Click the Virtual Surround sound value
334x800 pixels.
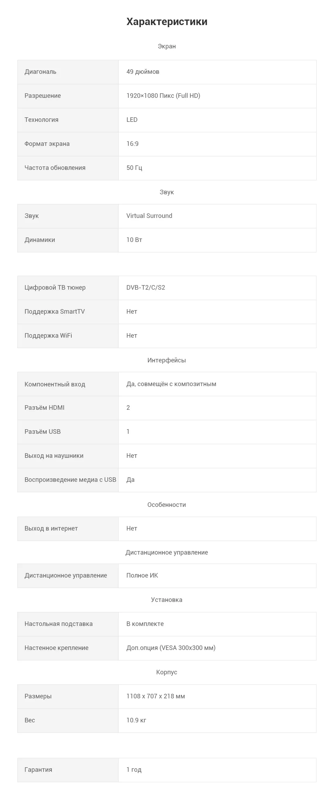click(149, 216)
